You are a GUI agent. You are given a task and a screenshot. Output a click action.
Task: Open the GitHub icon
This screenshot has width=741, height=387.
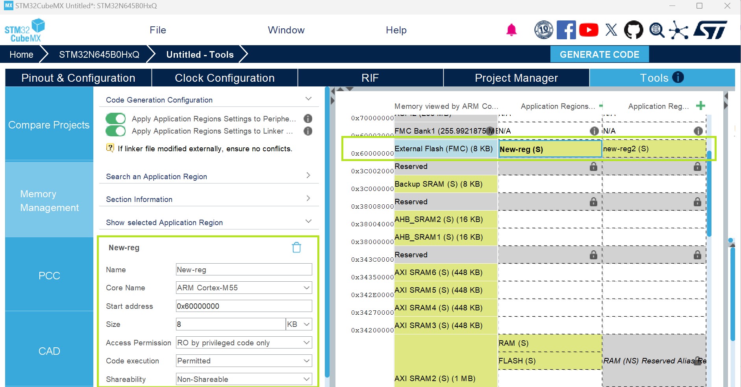[634, 30]
